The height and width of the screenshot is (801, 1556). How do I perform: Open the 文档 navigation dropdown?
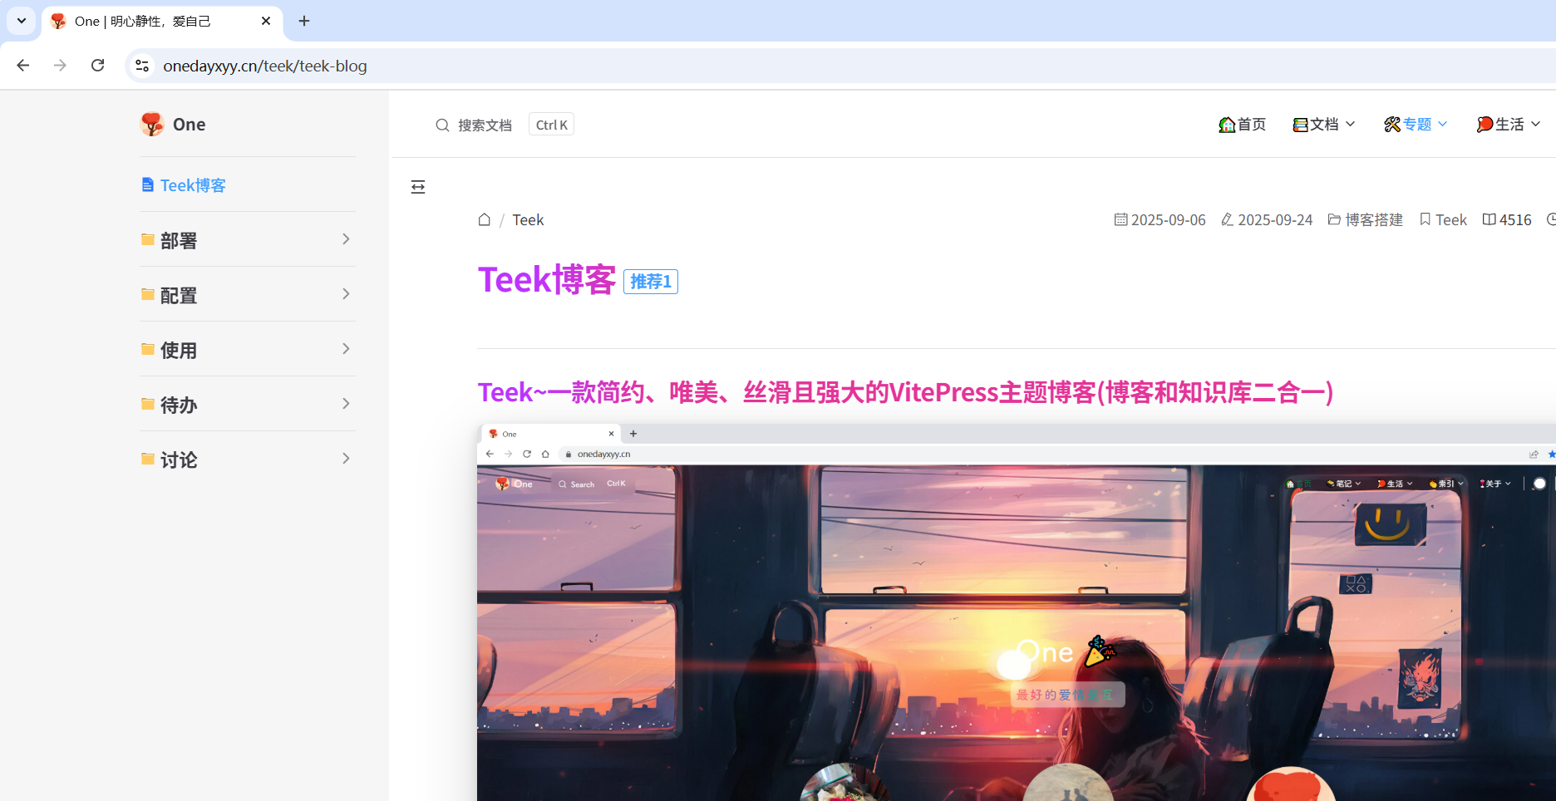(1324, 125)
